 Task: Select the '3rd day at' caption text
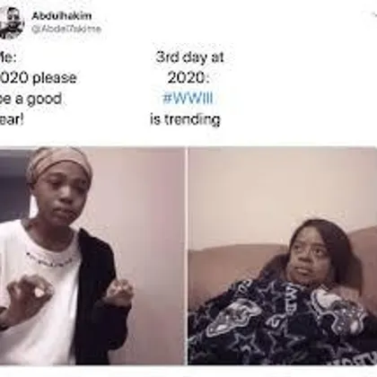[189, 57]
